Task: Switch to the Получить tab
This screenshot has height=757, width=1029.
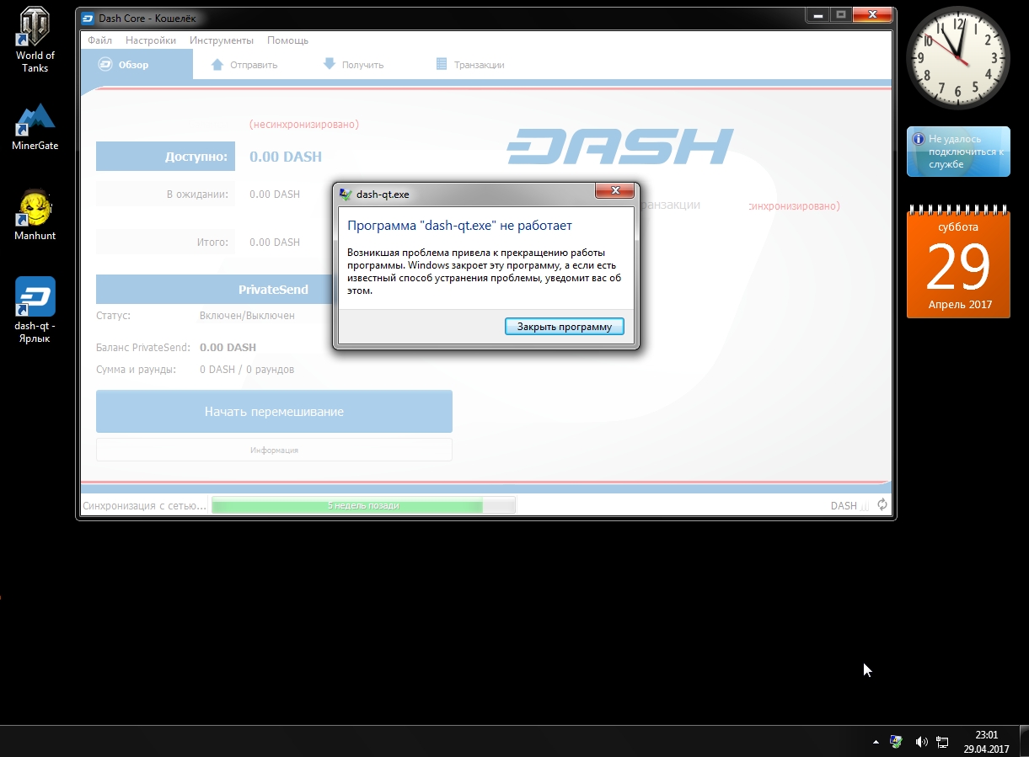Action: tap(354, 64)
